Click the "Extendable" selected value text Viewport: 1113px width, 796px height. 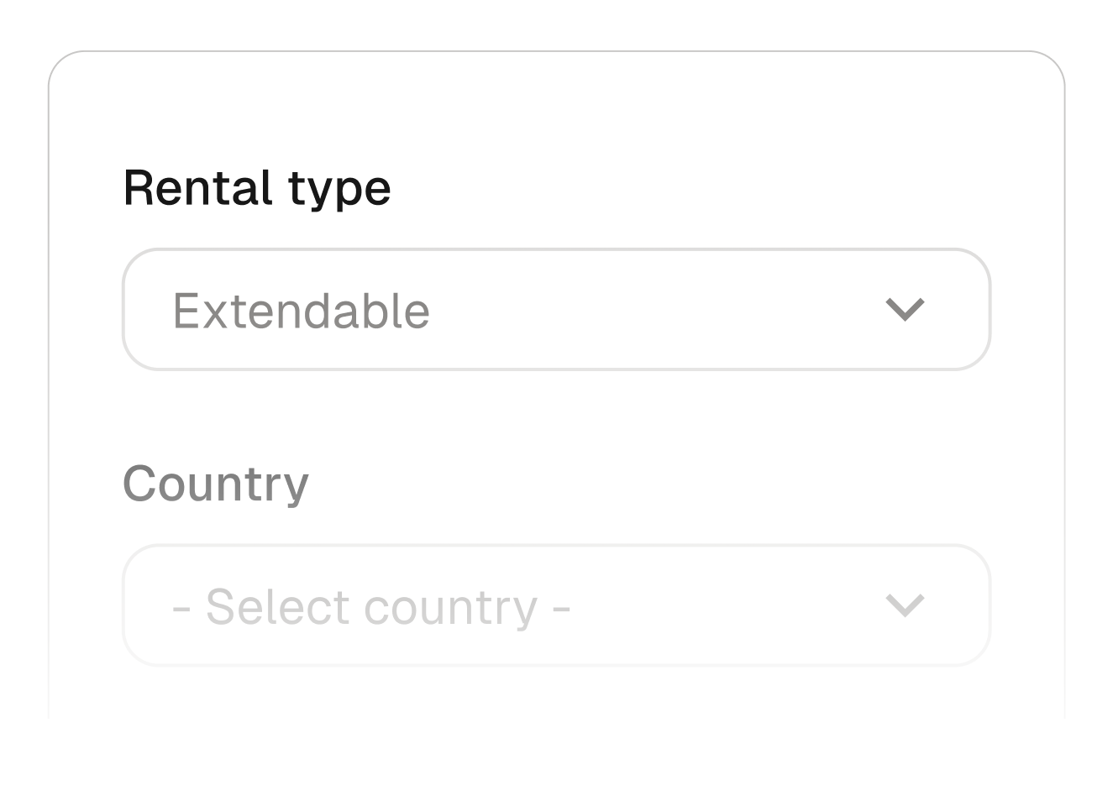tap(301, 311)
